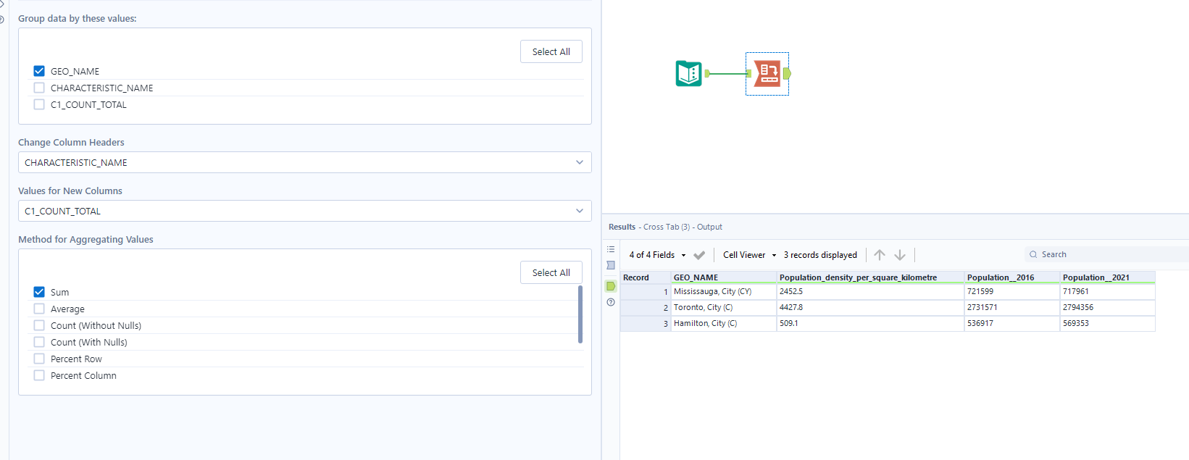
Task: Jump to next record with down arrow
Action: (900, 255)
